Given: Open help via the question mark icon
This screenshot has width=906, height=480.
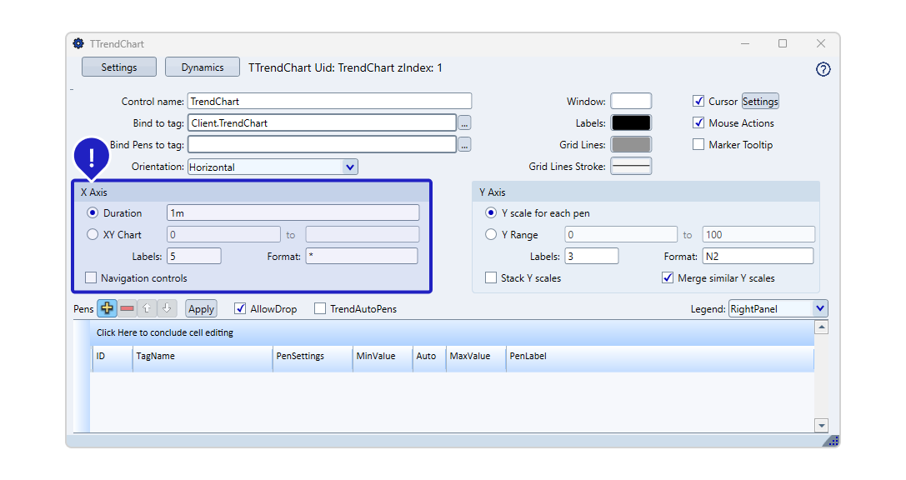Looking at the screenshot, I should click(823, 69).
